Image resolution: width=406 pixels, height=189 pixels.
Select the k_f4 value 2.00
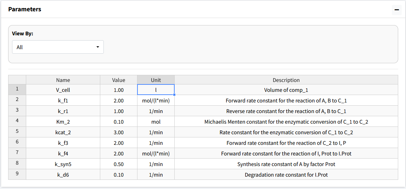119,153
